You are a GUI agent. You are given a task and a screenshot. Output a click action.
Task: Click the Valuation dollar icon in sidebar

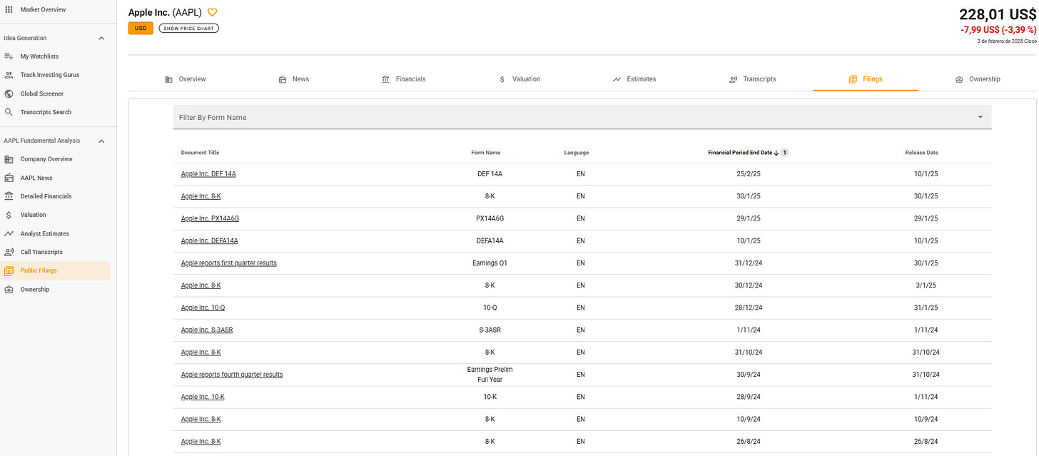(9, 215)
